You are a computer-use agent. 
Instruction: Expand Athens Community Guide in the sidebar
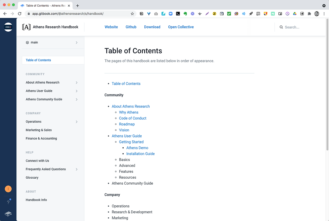77,99
